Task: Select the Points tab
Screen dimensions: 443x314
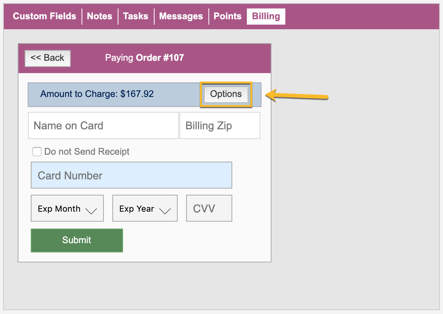Action: tap(227, 16)
